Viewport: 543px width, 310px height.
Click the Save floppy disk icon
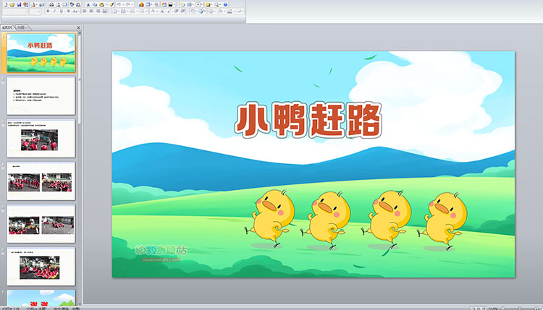[x=19, y=5]
